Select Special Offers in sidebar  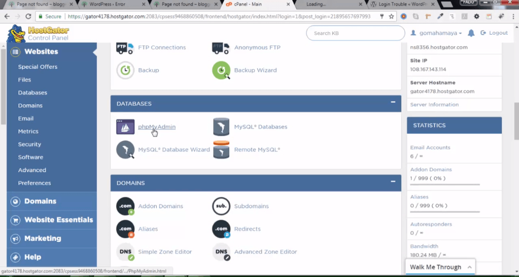(38, 67)
